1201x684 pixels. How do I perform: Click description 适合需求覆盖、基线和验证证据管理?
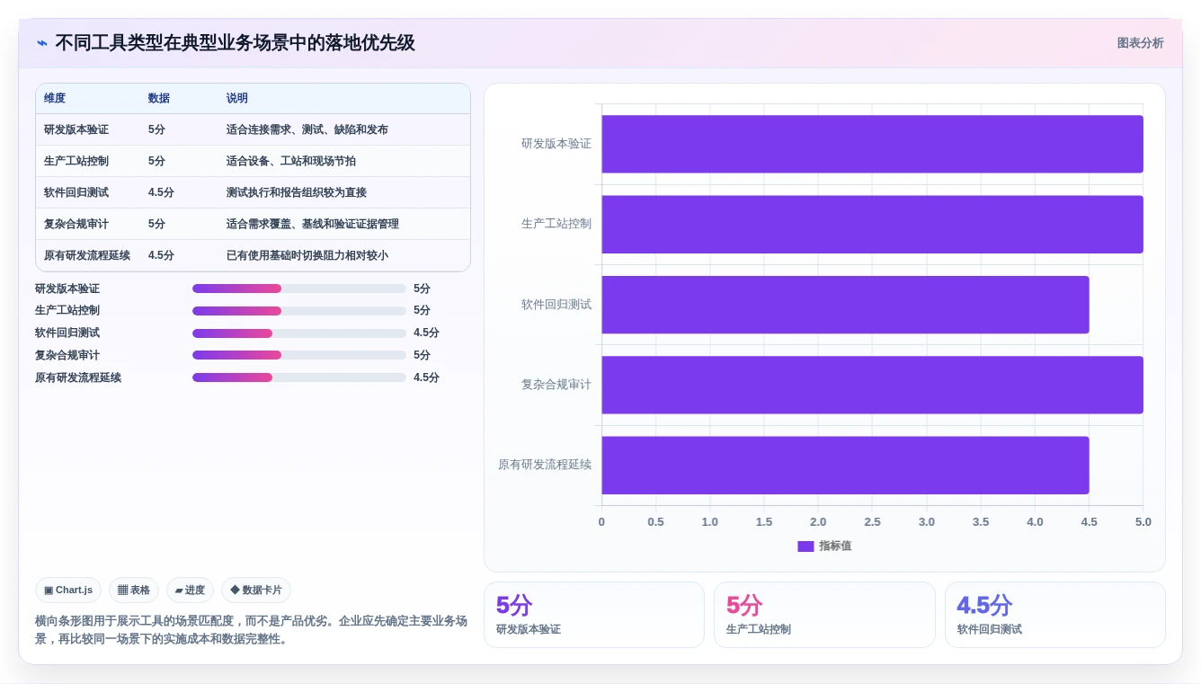313,224
